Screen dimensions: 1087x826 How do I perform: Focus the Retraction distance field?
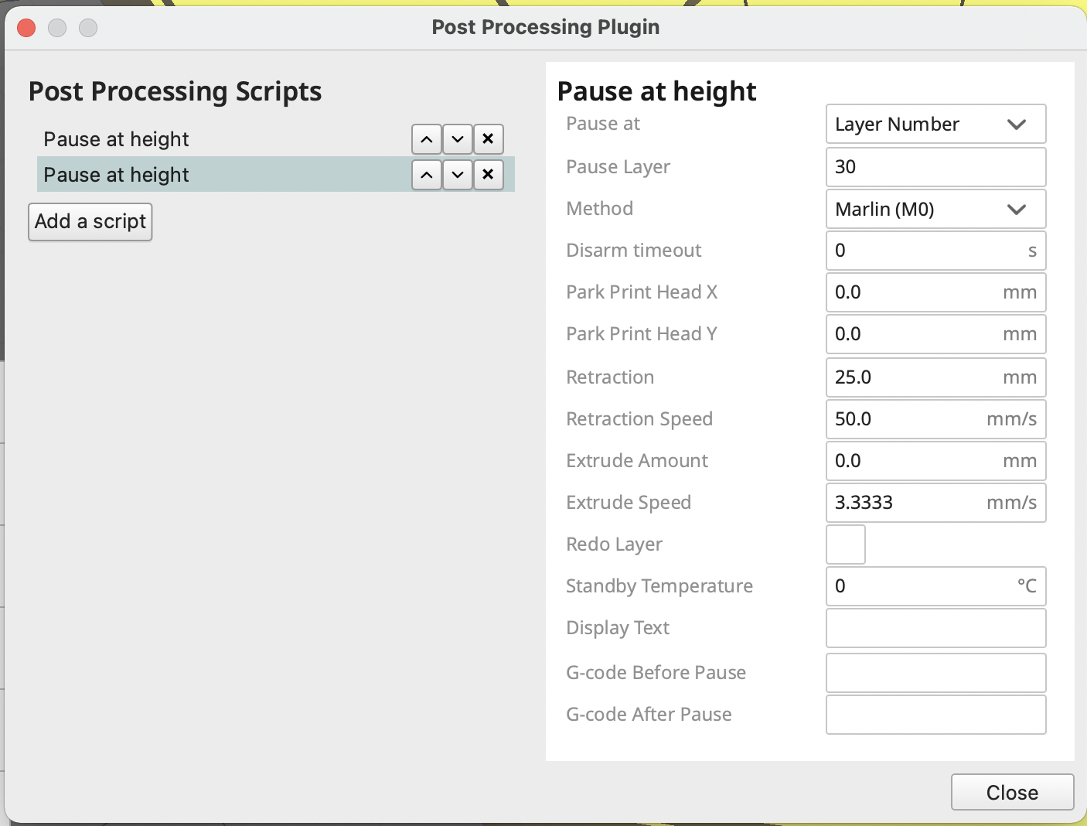pos(935,377)
